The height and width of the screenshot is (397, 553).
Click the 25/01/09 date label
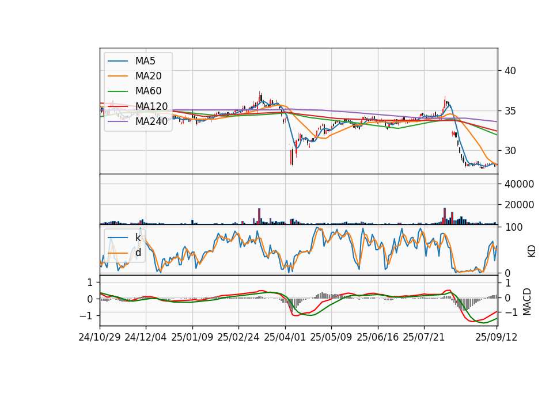click(x=192, y=337)
